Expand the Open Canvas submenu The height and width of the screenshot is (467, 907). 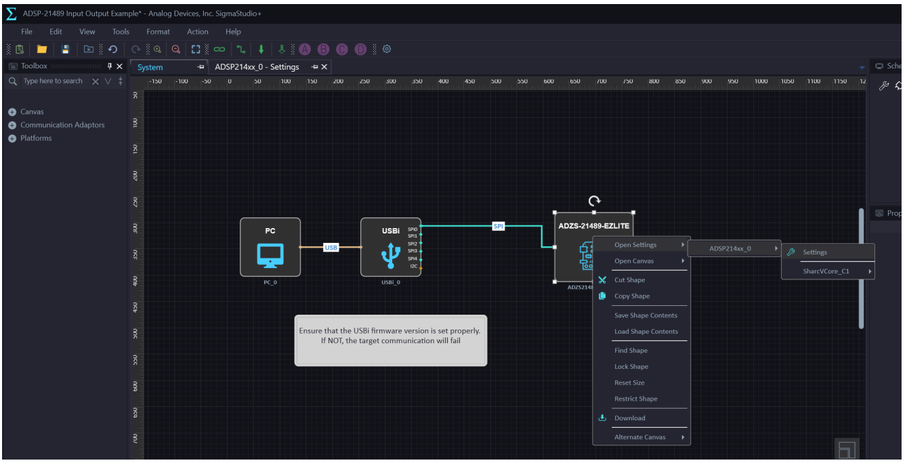(641, 261)
